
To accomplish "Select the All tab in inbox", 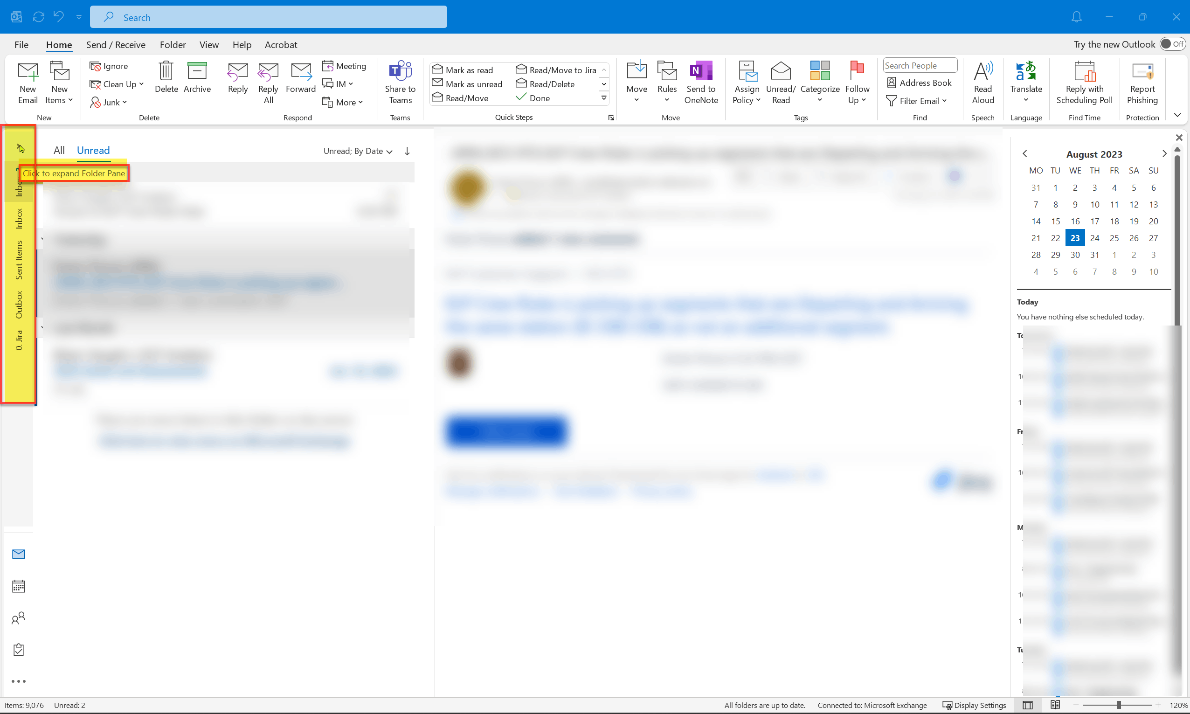I will tap(60, 150).
